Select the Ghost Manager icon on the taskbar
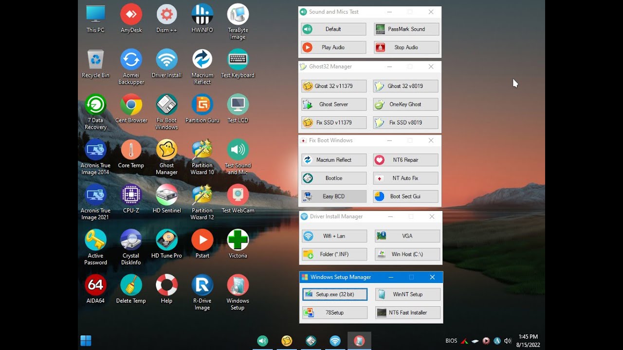The image size is (623, 350). click(x=287, y=341)
